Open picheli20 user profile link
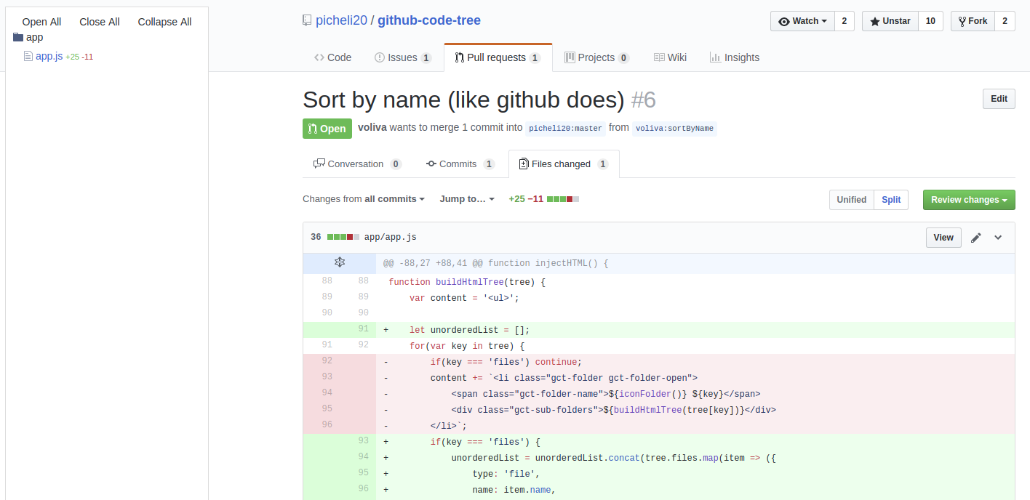The width and height of the screenshot is (1030, 500). [341, 20]
